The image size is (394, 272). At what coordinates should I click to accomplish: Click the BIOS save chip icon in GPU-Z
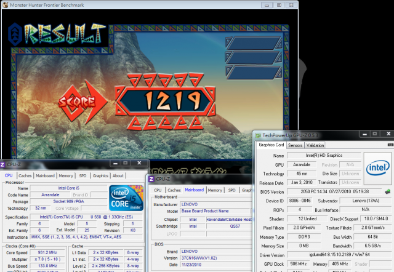tap(388, 191)
